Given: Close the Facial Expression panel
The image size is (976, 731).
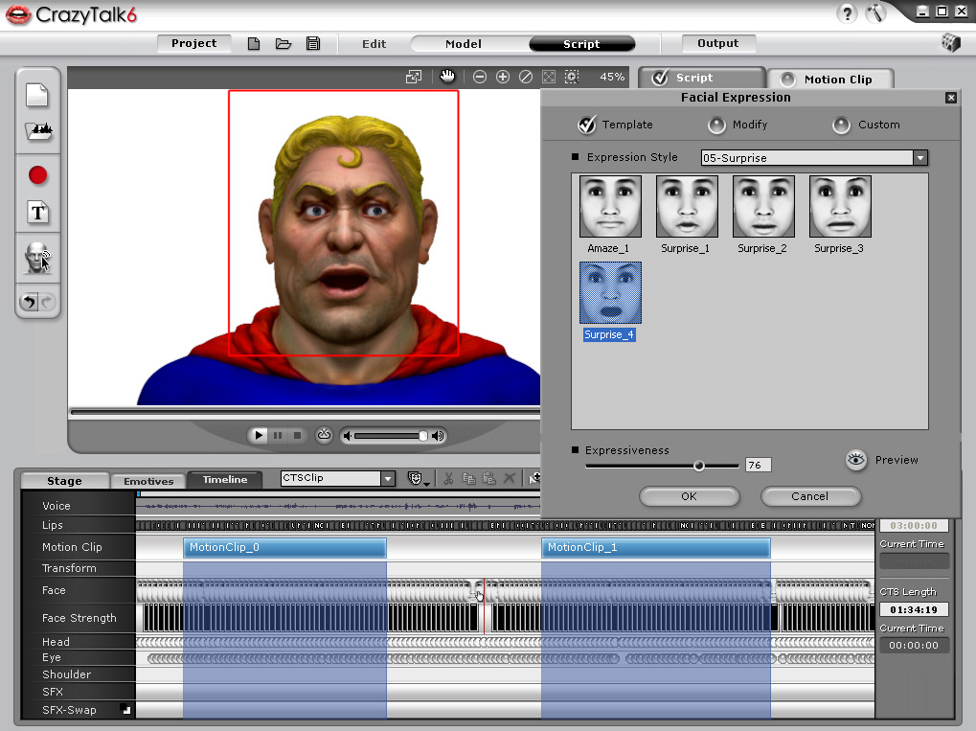Looking at the screenshot, I should [950, 97].
